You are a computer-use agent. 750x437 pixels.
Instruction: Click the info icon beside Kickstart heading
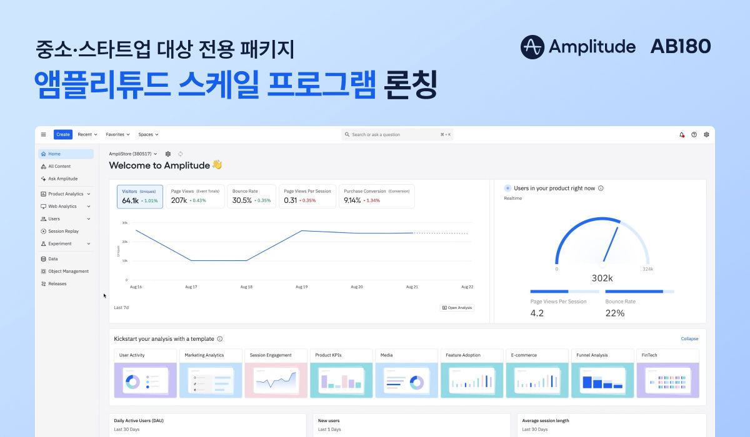click(x=220, y=339)
